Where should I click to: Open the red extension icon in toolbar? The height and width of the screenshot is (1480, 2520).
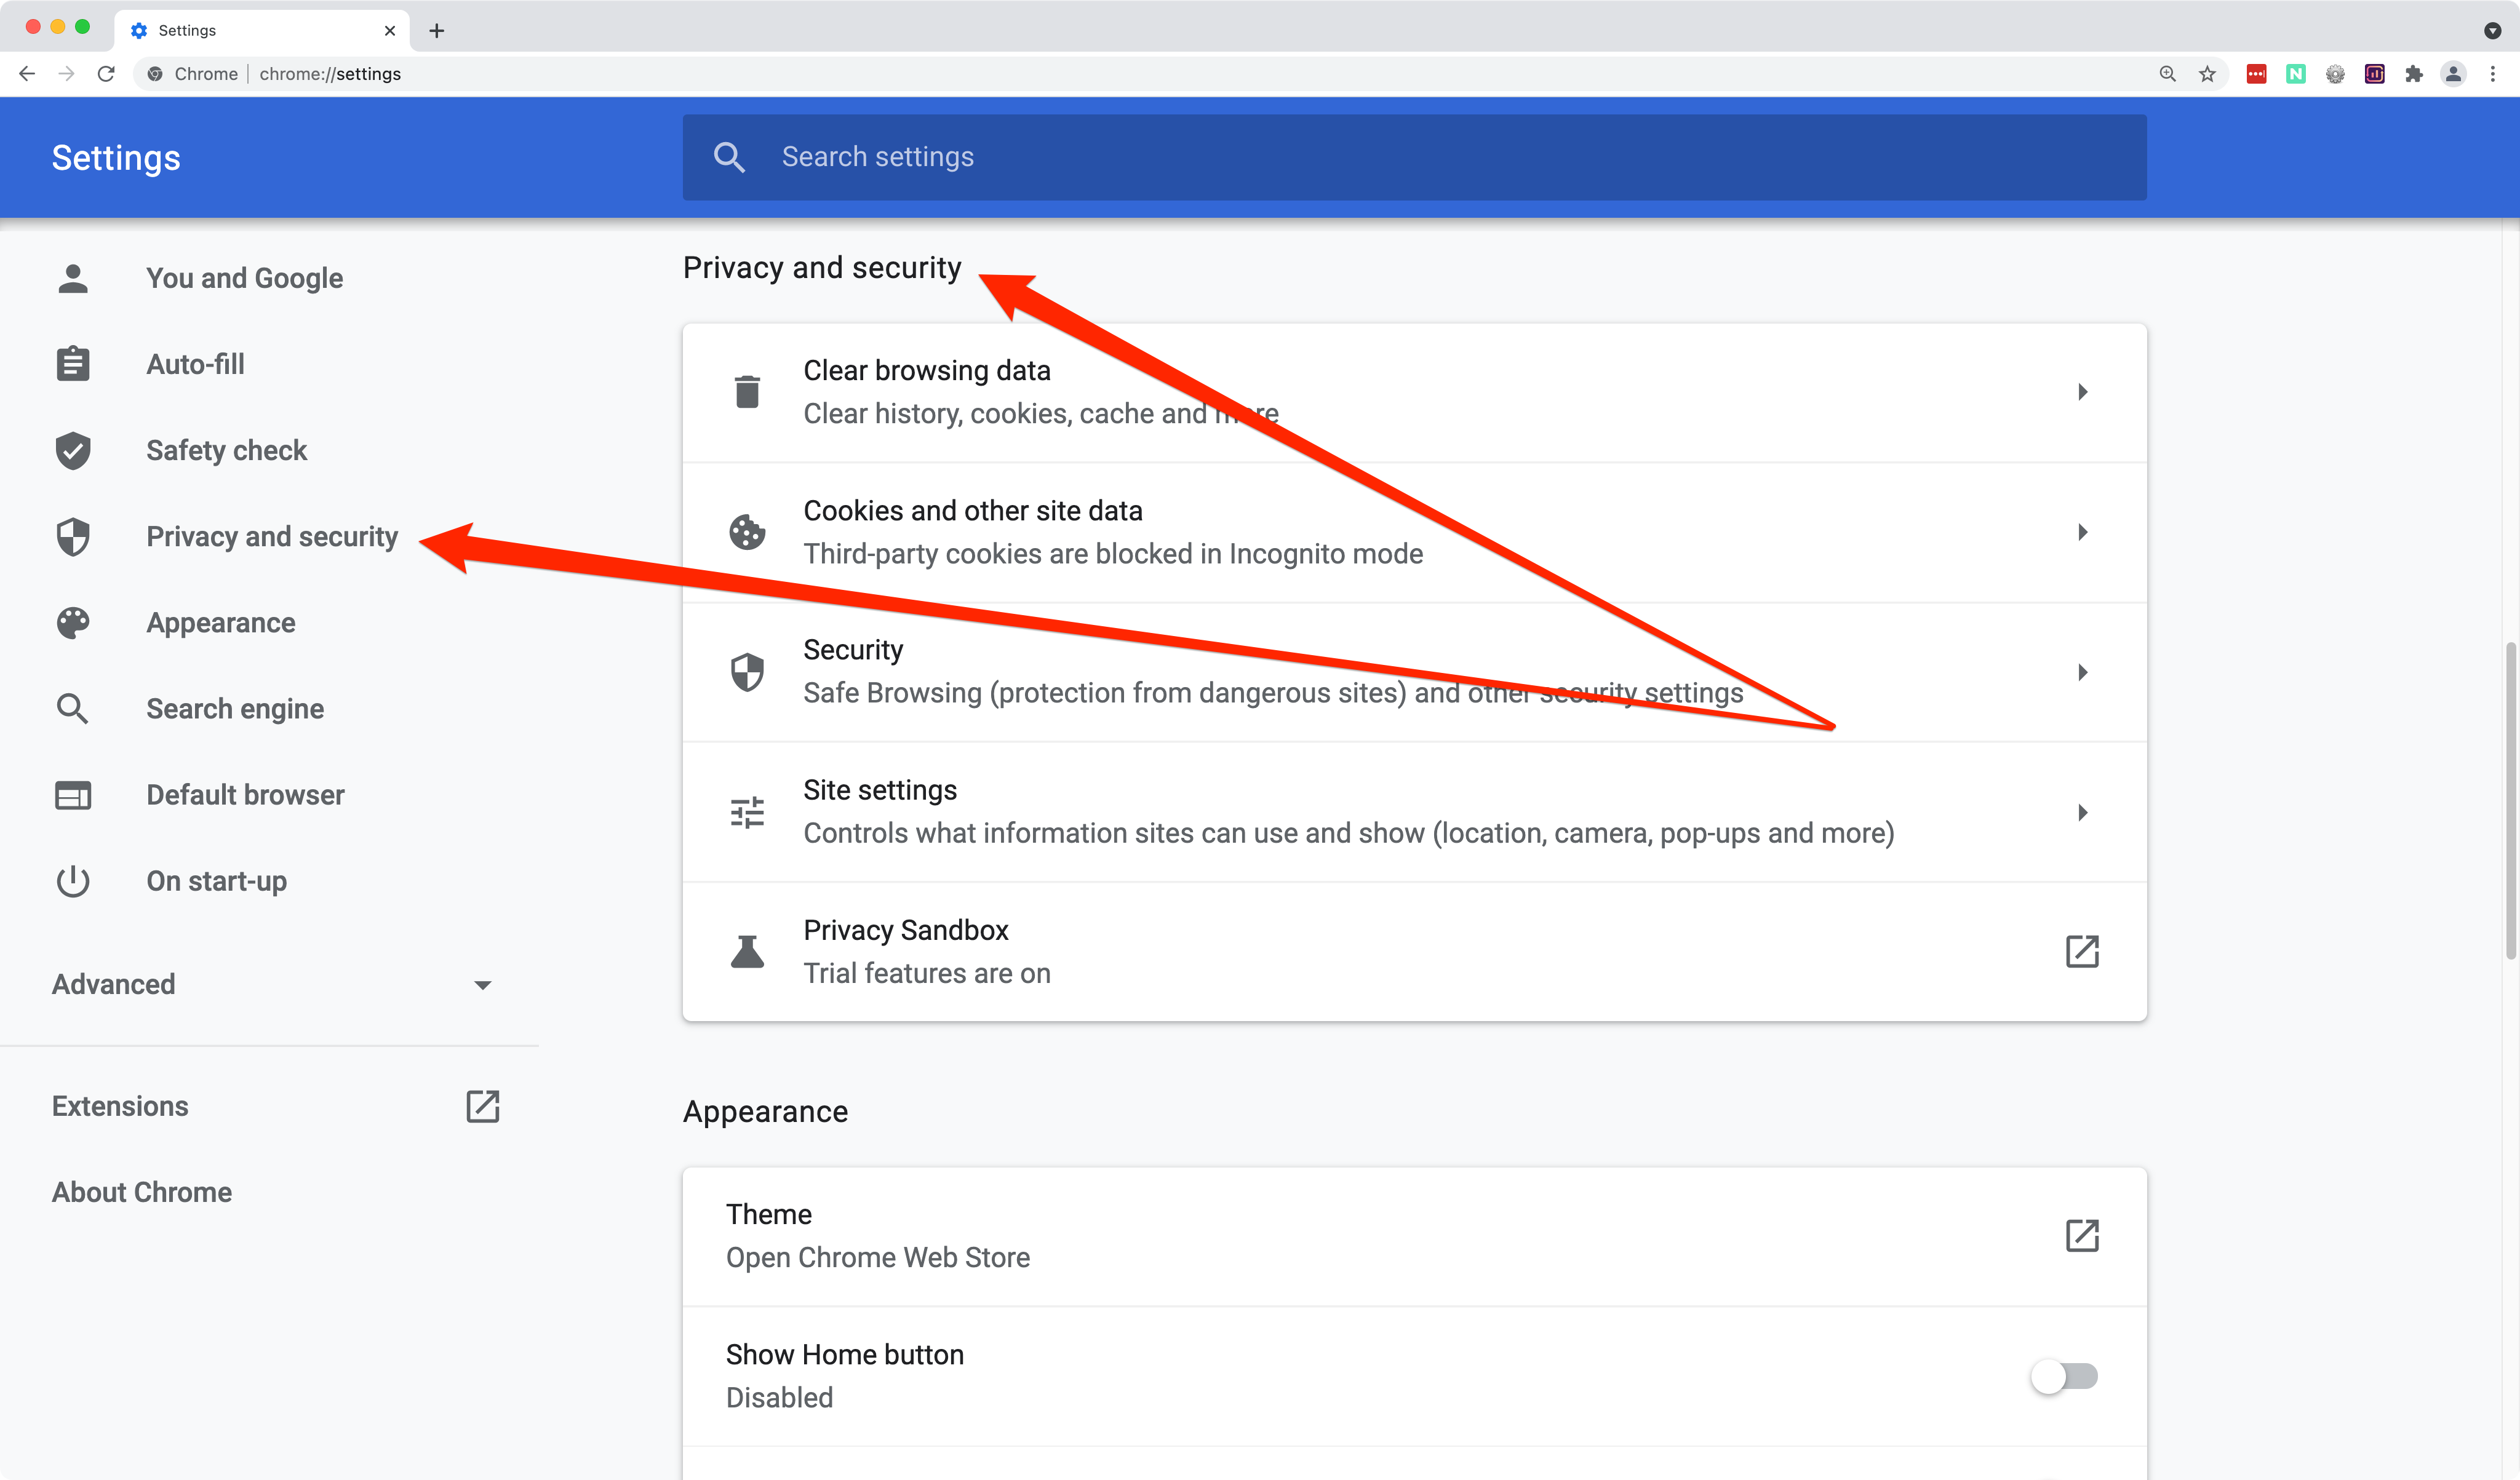[x=2256, y=74]
